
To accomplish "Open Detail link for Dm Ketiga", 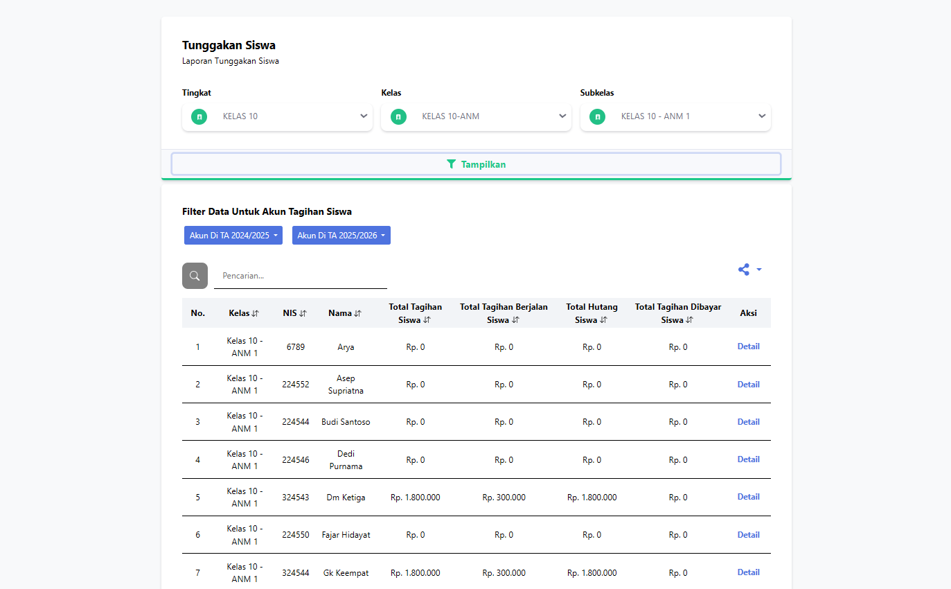I will pos(748,497).
